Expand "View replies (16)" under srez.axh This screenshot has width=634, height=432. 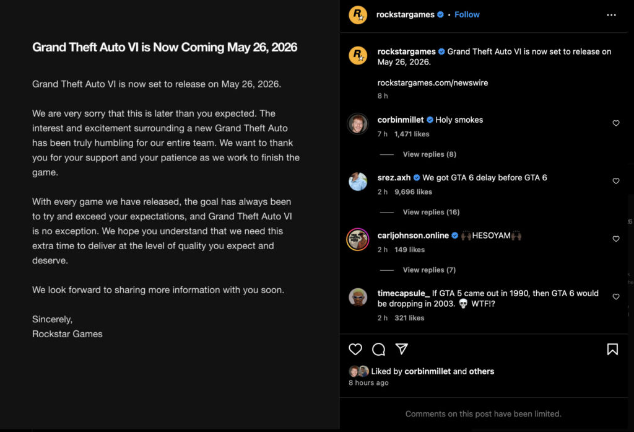point(431,212)
